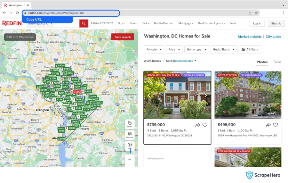Share the $499,900 listing

(268, 125)
